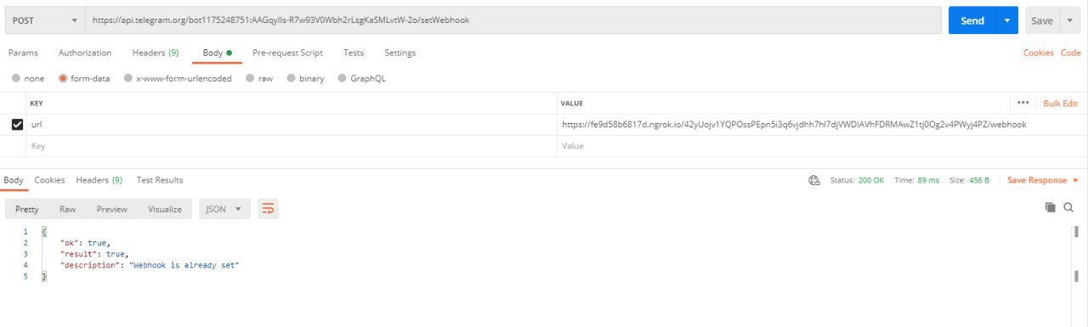This screenshot has width=1088, height=327.
Task: Click the blue Send button
Action: tap(972, 20)
